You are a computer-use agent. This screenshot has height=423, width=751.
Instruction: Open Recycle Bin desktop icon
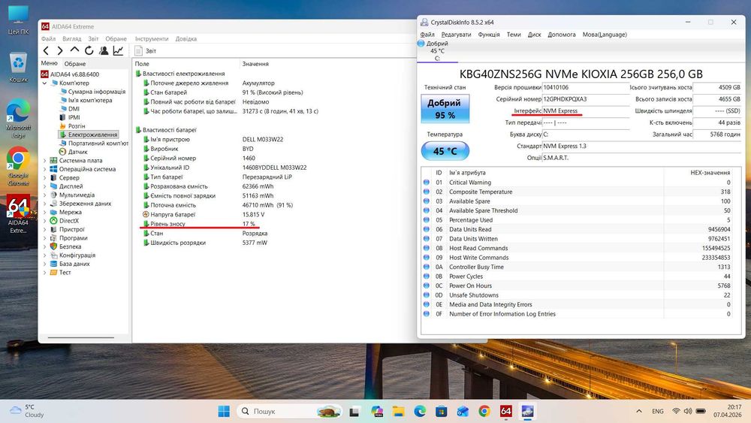[x=18, y=68]
